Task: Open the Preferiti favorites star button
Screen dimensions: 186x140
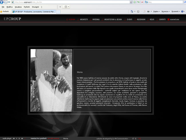Action: point(5,11)
